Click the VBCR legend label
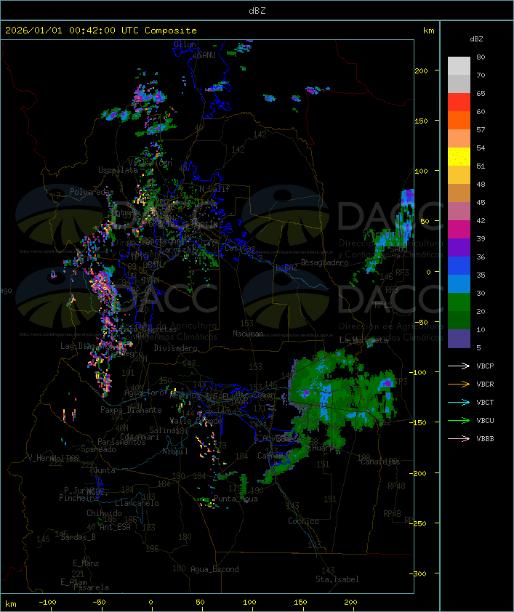The height and width of the screenshot is (612, 514). coord(485,384)
